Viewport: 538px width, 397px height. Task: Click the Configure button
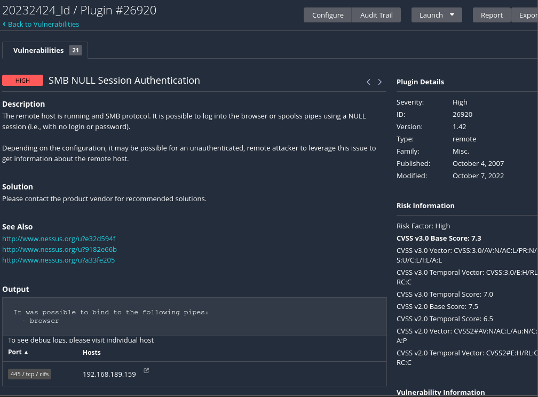click(328, 15)
